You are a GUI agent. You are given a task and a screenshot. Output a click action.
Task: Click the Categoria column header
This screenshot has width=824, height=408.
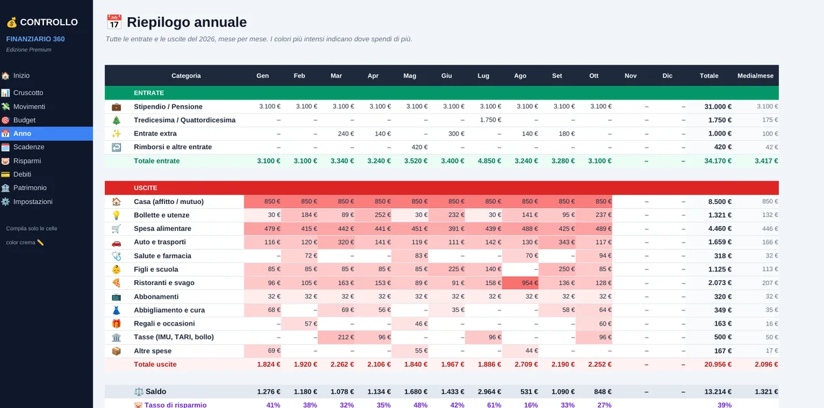186,76
